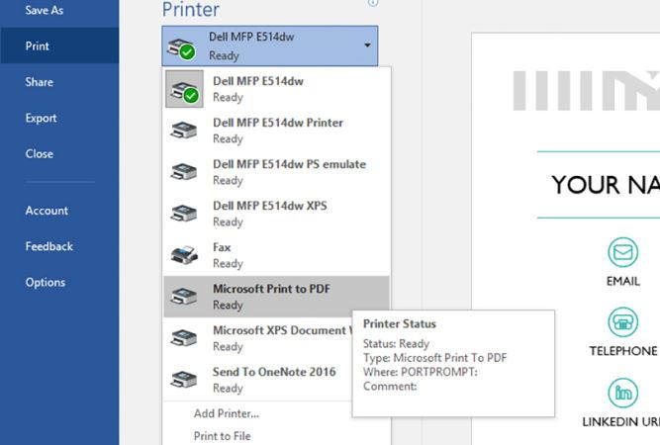Image resolution: width=660 pixels, height=445 pixels.
Task: Click the printer info icon beside Printer heading
Action: point(372,3)
